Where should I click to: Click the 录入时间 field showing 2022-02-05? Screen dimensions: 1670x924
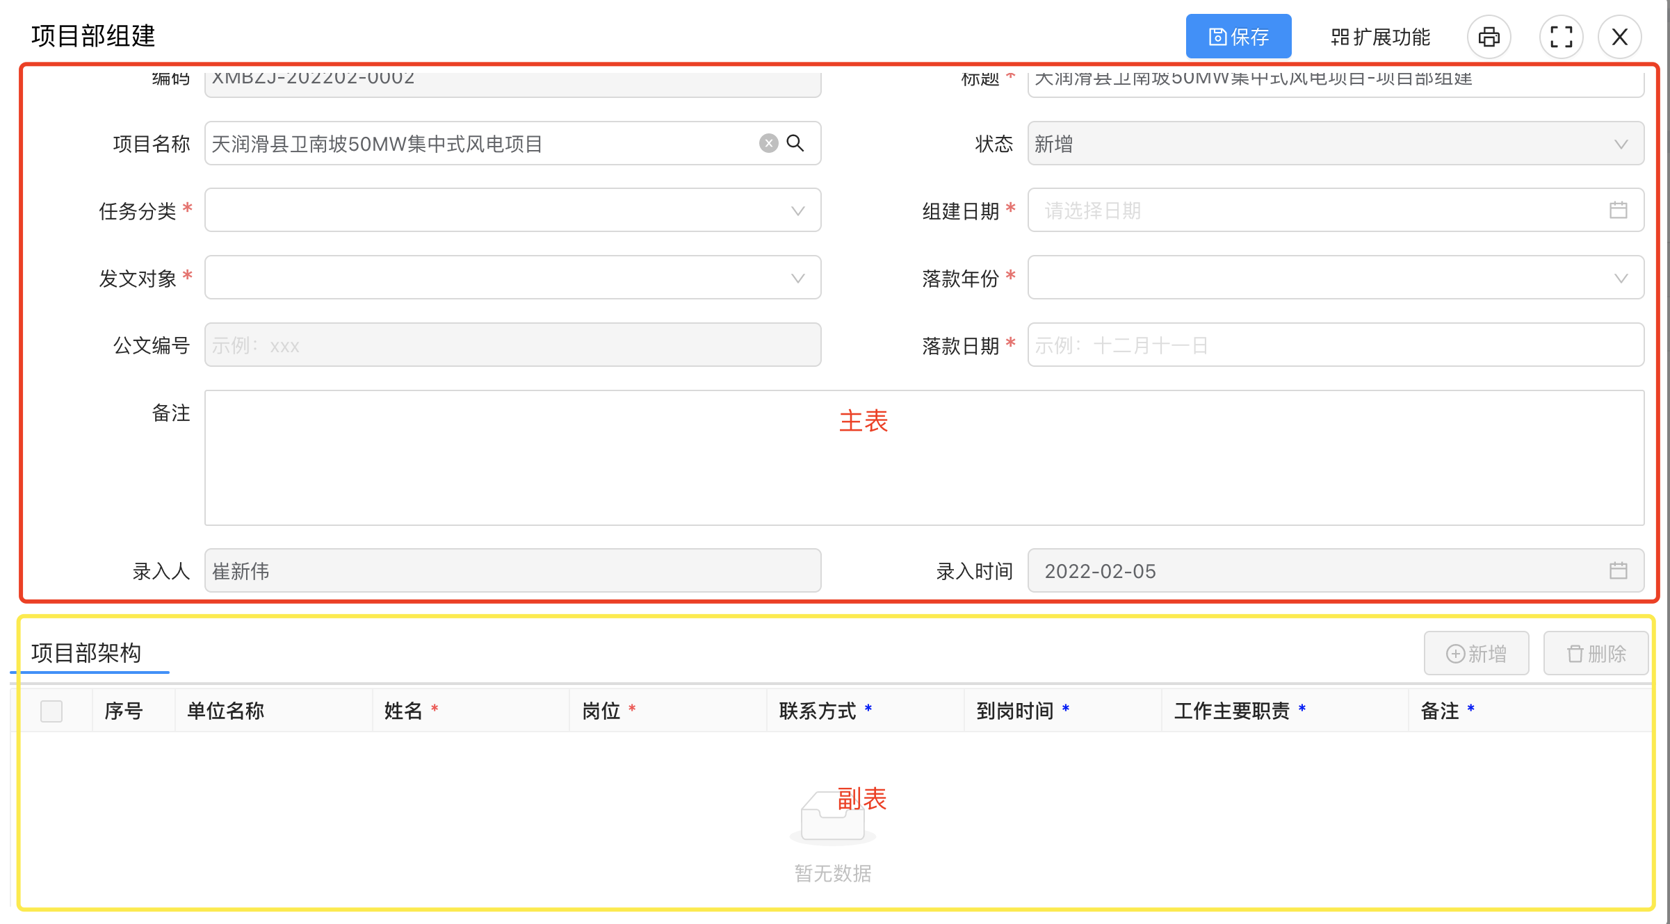[1336, 570]
